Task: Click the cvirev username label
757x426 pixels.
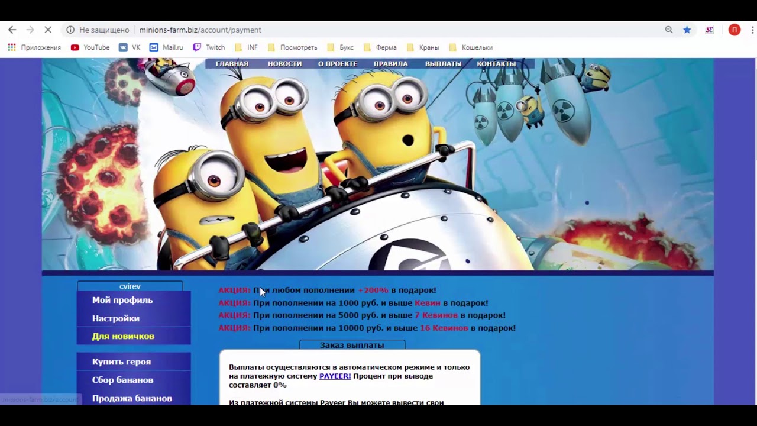Action: pyautogui.click(x=130, y=286)
